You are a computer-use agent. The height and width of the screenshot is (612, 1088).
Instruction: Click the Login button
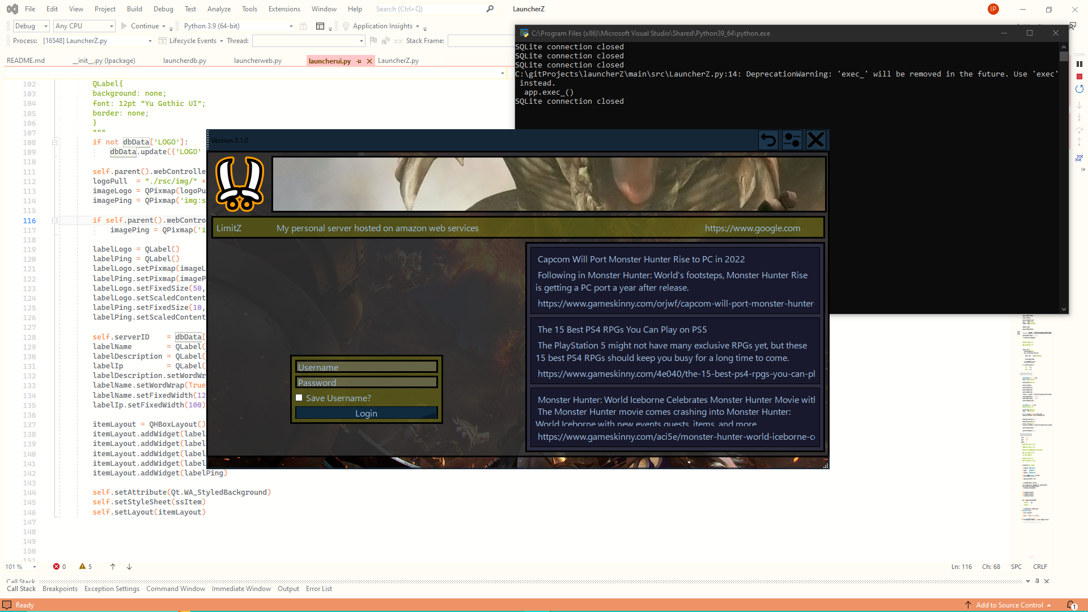[x=366, y=413]
